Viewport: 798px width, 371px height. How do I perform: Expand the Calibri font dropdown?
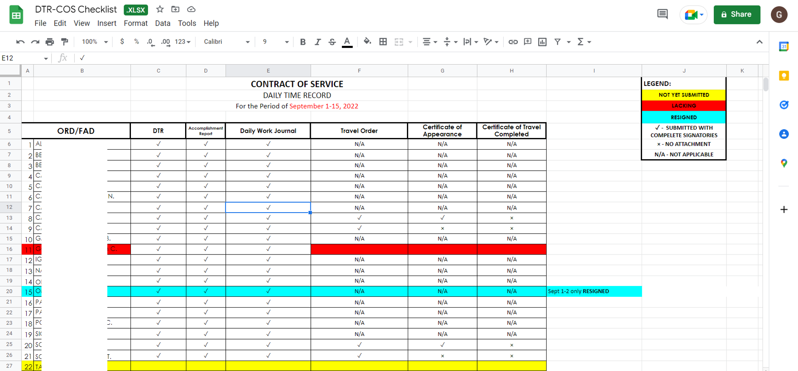pyautogui.click(x=227, y=41)
